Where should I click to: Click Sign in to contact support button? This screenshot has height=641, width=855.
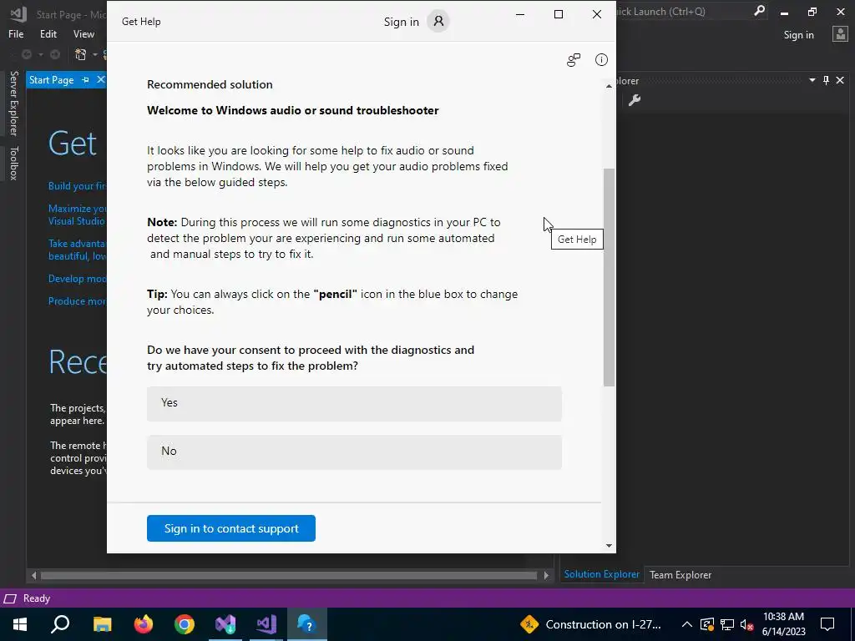(x=231, y=528)
